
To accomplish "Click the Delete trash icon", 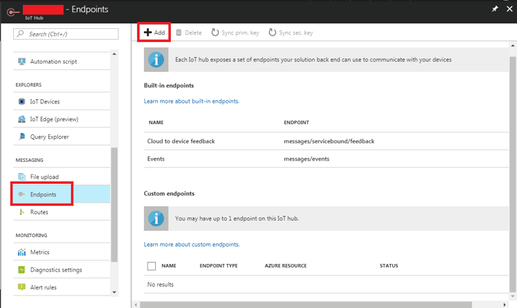I will click(179, 32).
